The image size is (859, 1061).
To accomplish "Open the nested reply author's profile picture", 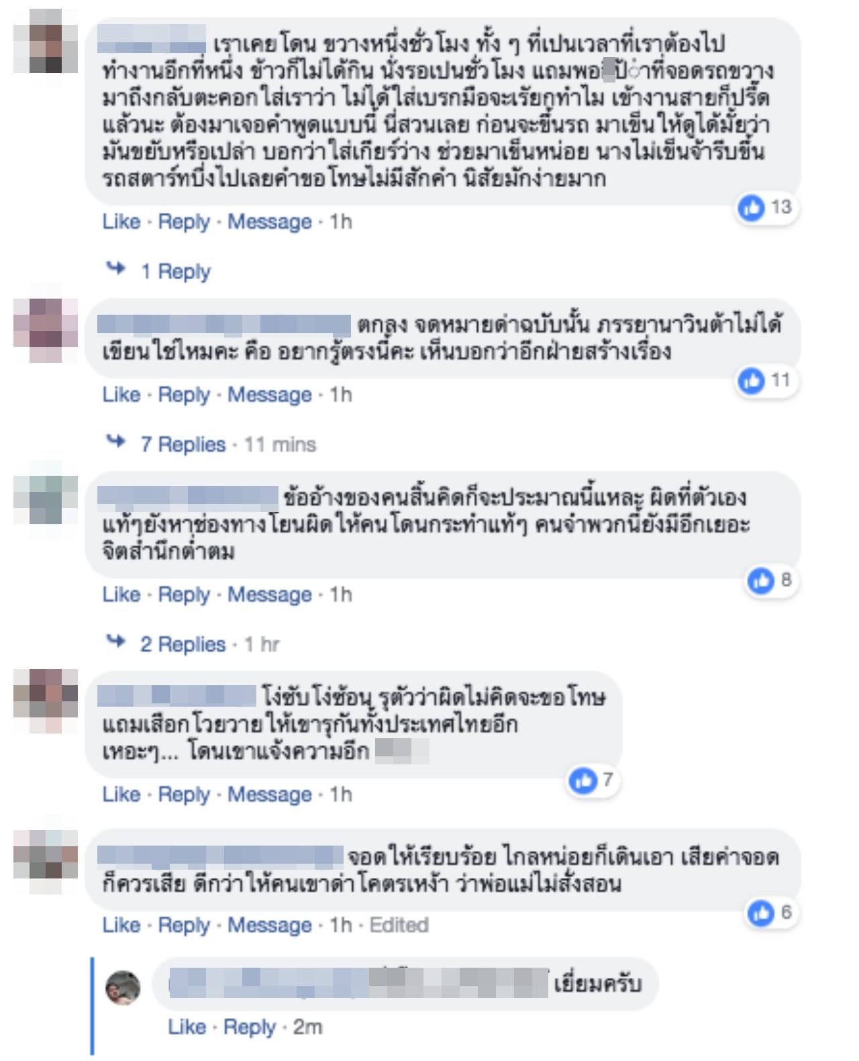I will point(123,987).
